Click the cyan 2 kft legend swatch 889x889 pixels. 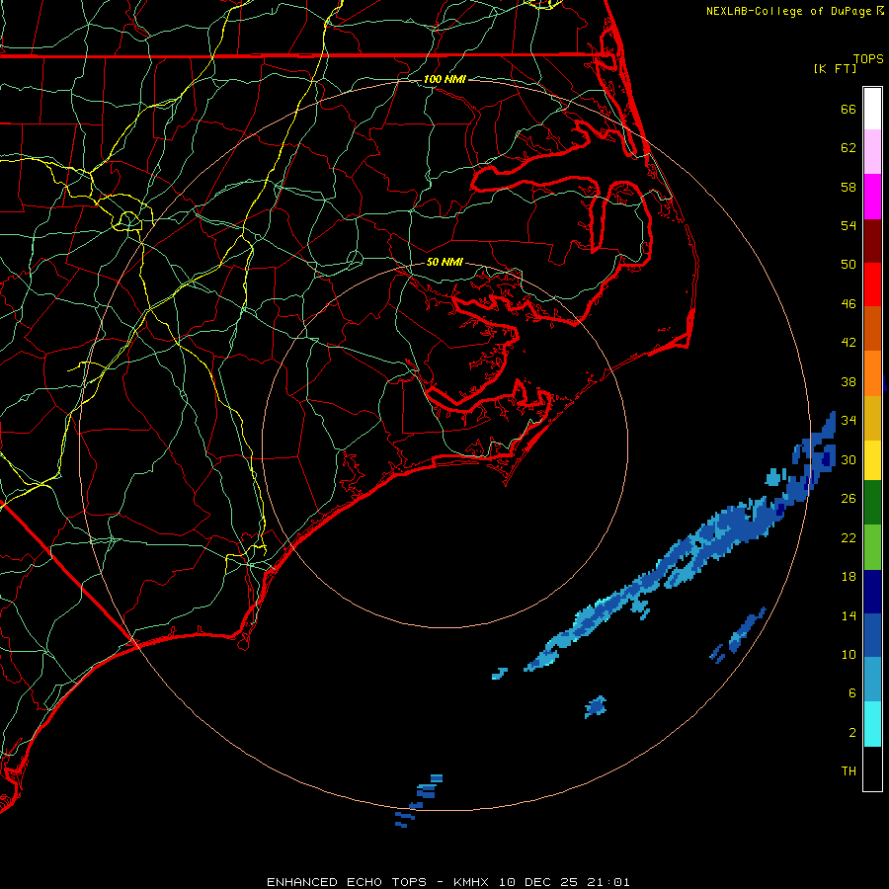click(x=872, y=724)
